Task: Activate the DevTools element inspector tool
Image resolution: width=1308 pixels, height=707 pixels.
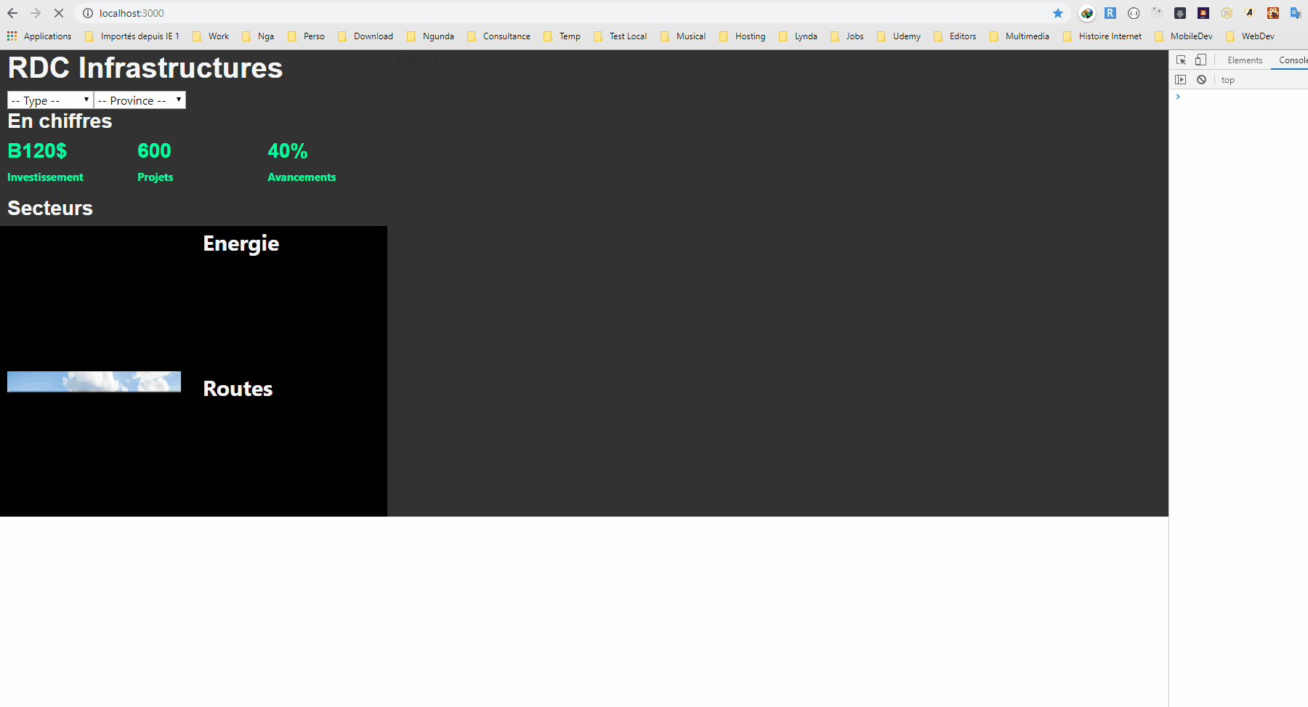Action: pyautogui.click(x=1181, y=60)
